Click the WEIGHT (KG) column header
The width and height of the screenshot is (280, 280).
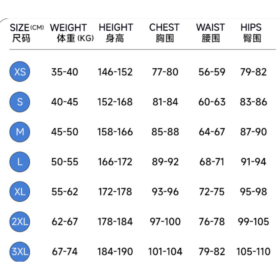[x=71, y=33]
